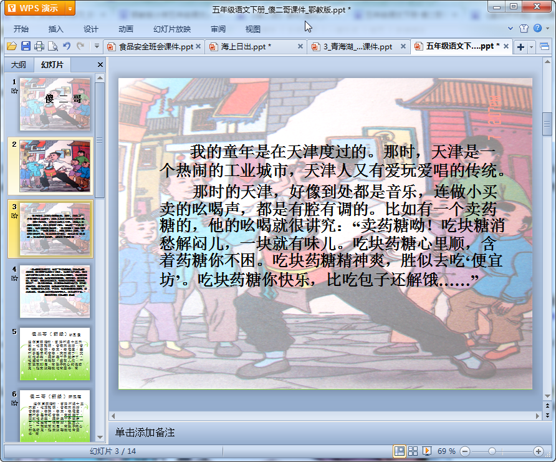Click the 69 % zoom level

coord(446,451)
